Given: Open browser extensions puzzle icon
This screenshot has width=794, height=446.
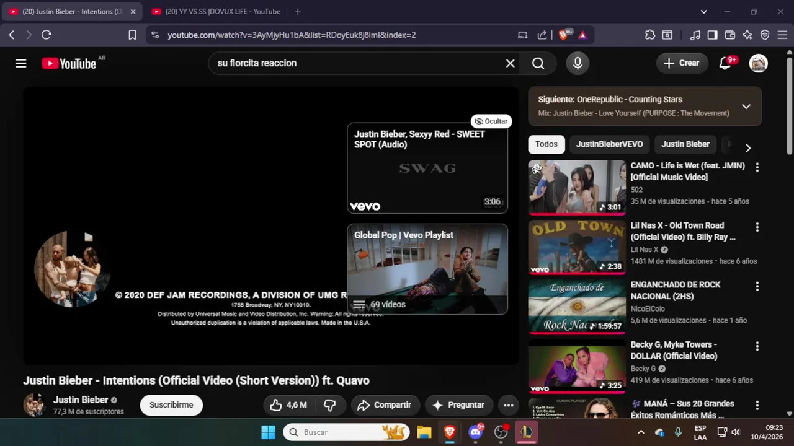Looking at the screenshot, I should click(650, 35).
